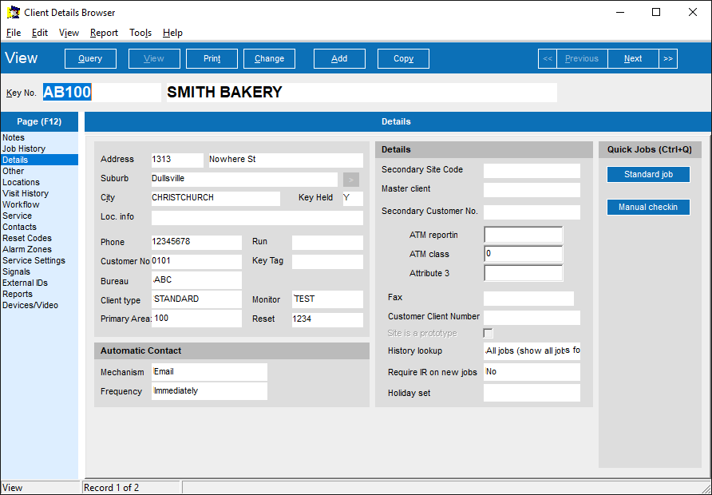712x495 pixels.
Task: Open the Other page
Action: [39, 171]
